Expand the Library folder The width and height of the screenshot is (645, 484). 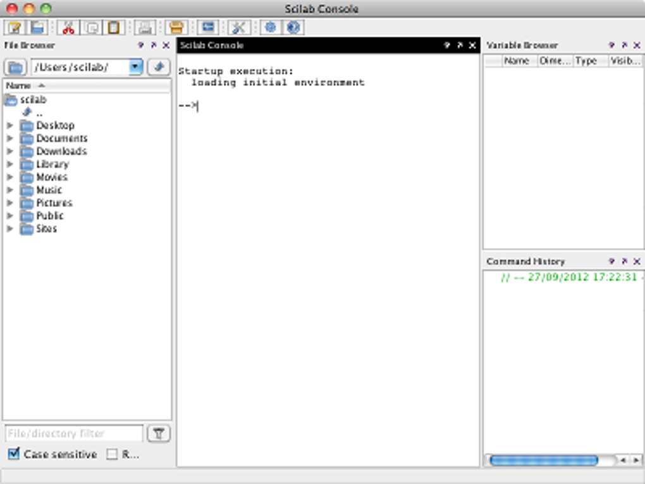(x=10, y=164)
